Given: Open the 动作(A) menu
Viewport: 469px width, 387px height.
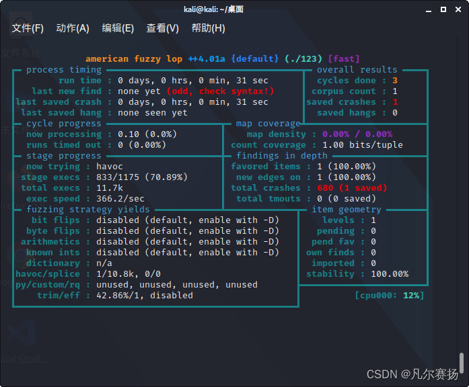Looking at the screenshot, I should (73, 28).
